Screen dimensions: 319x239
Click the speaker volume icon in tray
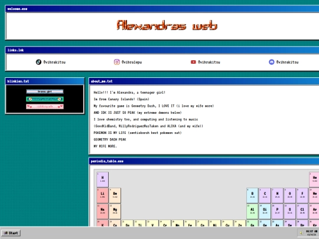[301, 233]
